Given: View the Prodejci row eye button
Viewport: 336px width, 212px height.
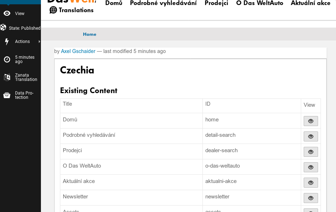Looking at the screenshot, I should pyautogui.click(x=311, y=152).
